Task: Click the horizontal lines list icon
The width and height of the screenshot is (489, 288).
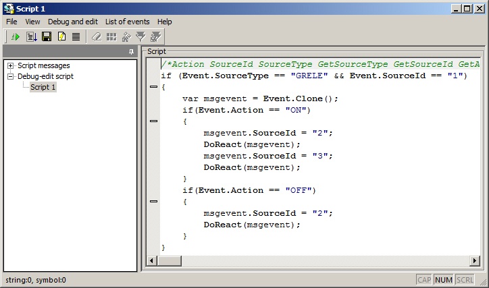Action: (x=76, y=36)
